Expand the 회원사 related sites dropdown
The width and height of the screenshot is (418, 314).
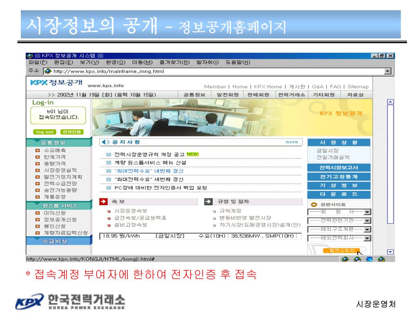tap(367, 212)
